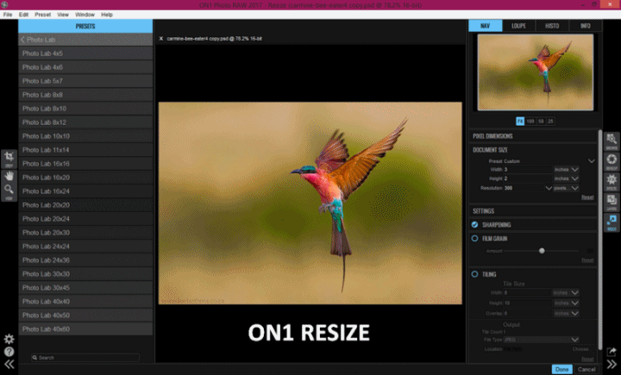Click the Resize module icon
Image resolution: width=621 pixels, height=375 pixels.
coord(612,222)
